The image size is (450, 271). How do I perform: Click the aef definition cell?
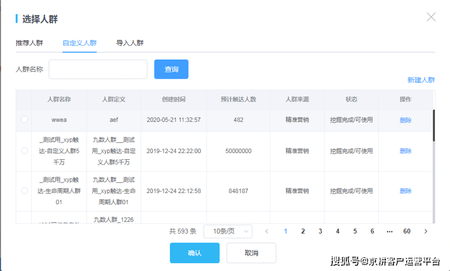tap(114, 120)
